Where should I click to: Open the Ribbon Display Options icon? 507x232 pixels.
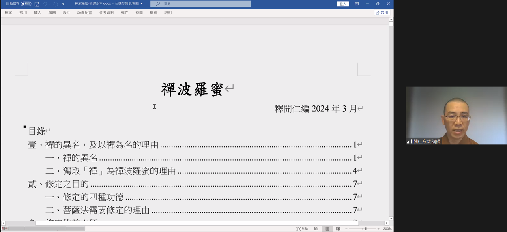click(357, 4)
